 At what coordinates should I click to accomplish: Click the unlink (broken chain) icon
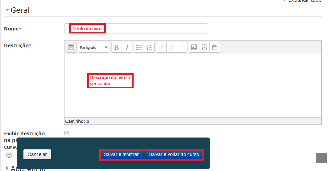tap(172, 48)
